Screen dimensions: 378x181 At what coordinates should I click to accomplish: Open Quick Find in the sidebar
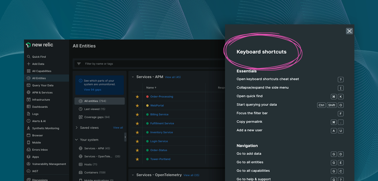[36, 57]
